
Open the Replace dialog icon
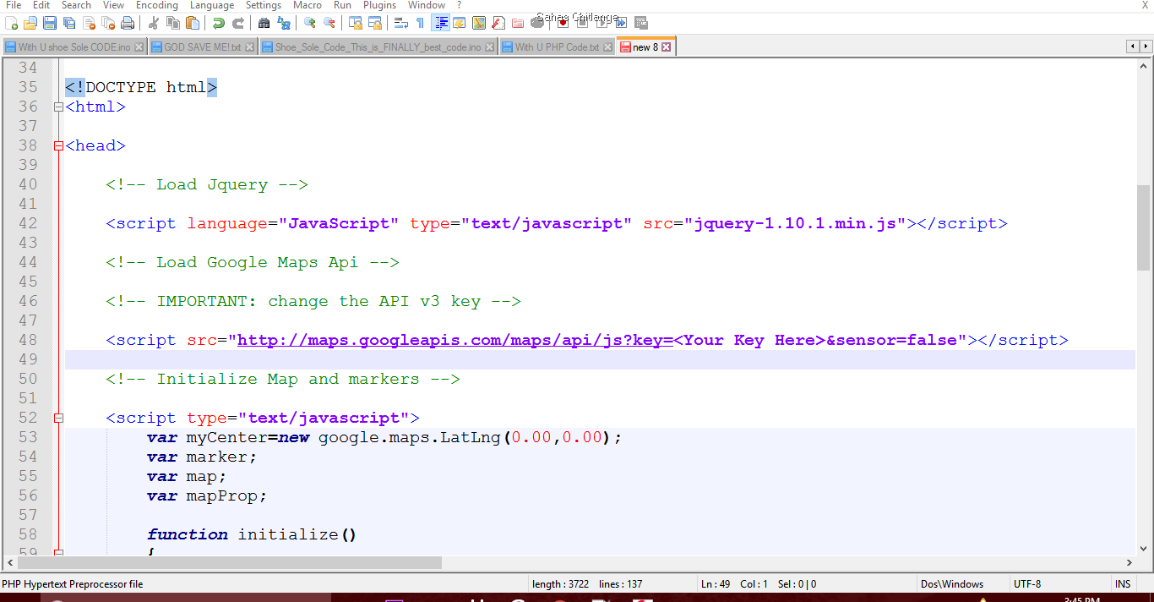click(x=284, y=23)
